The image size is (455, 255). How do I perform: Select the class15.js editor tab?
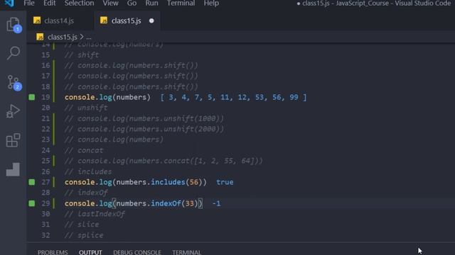coord(127,21)
